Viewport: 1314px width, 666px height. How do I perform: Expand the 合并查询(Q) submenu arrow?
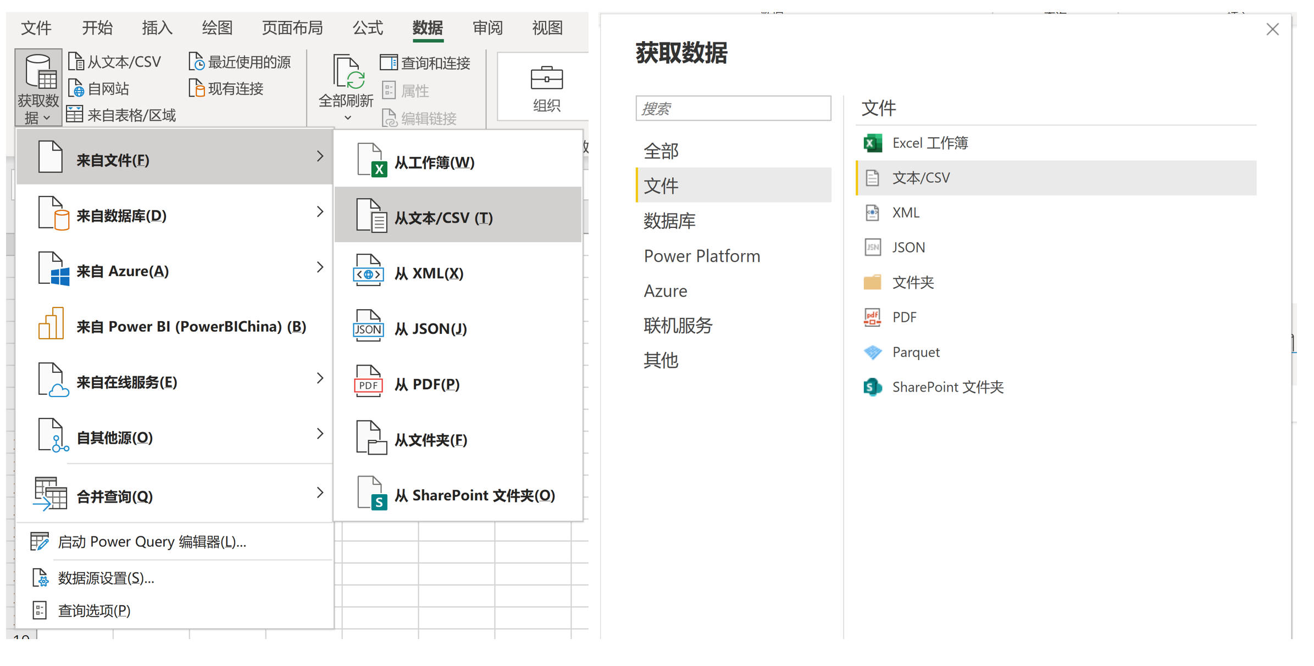coord(320,492)
